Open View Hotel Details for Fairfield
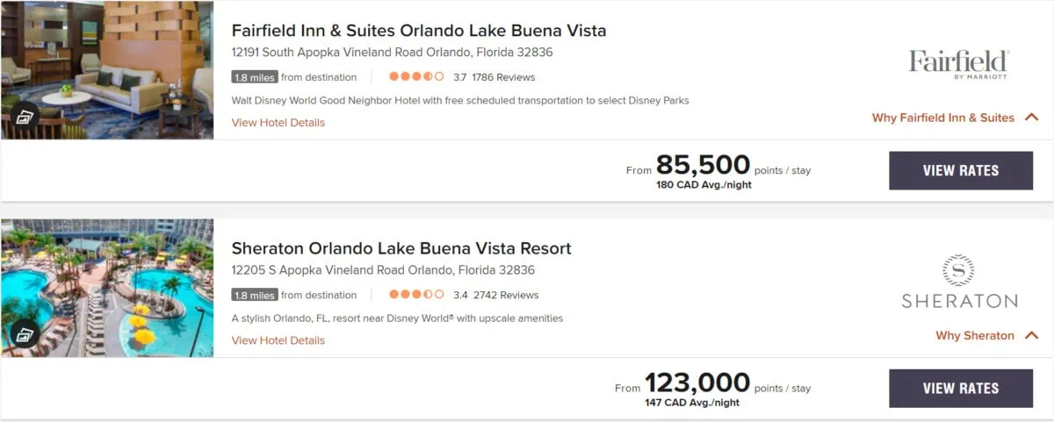 pyautogui.click(x=278, y=123)
